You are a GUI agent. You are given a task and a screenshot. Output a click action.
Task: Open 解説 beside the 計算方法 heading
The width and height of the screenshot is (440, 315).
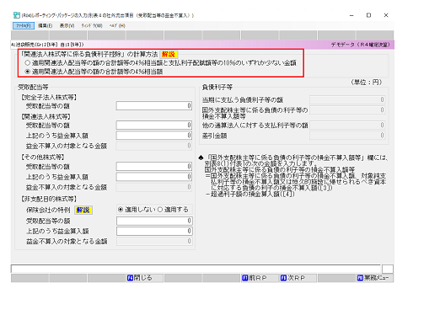point(169,55)
